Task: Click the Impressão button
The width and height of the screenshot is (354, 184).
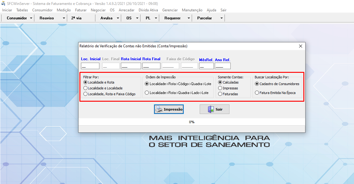Action: [x=169, y=109]
